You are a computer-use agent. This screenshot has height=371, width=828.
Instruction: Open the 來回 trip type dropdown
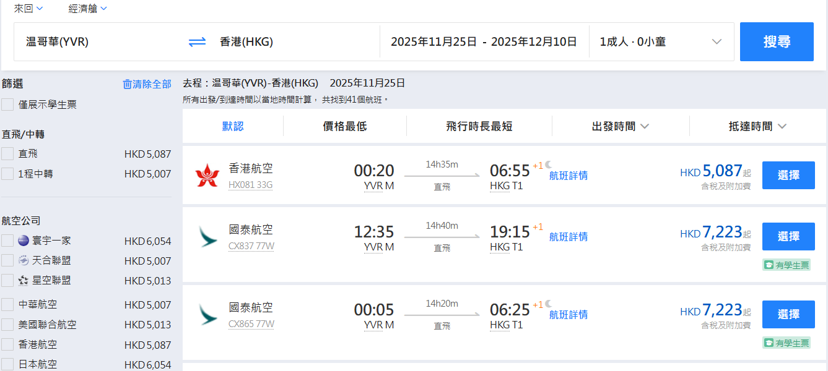click(x=28, y=9)
